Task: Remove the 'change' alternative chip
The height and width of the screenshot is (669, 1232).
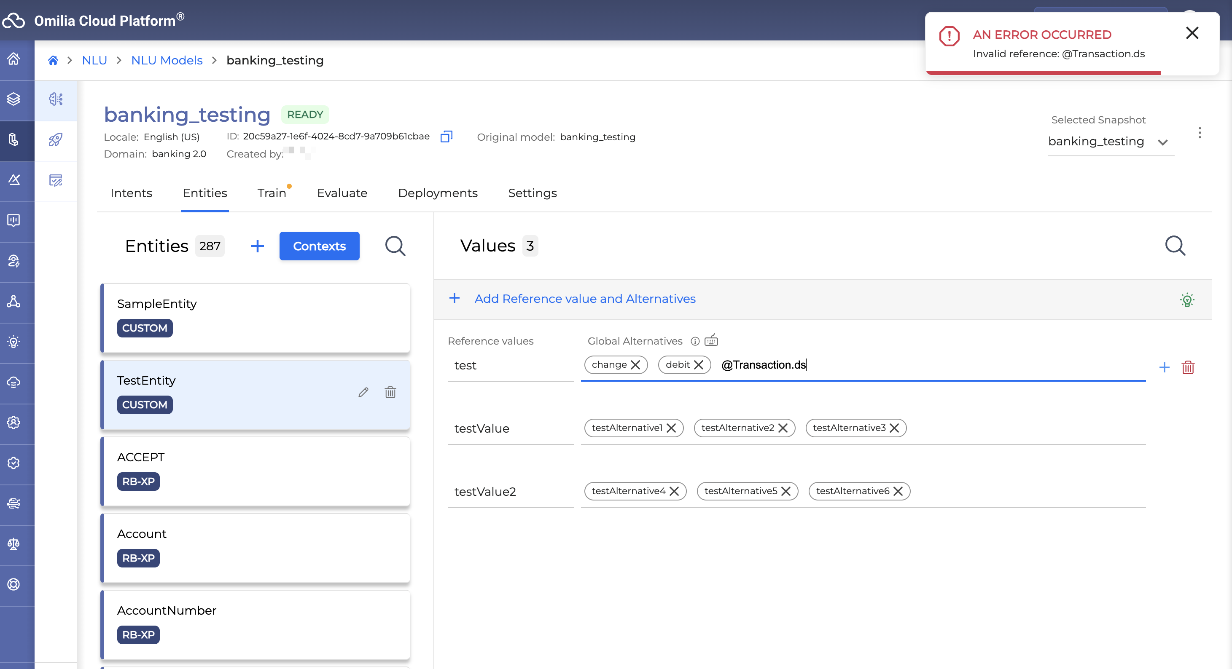Action: (636, 365)
